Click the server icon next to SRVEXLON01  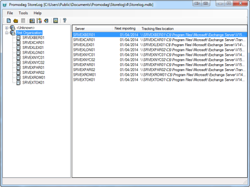19,53
